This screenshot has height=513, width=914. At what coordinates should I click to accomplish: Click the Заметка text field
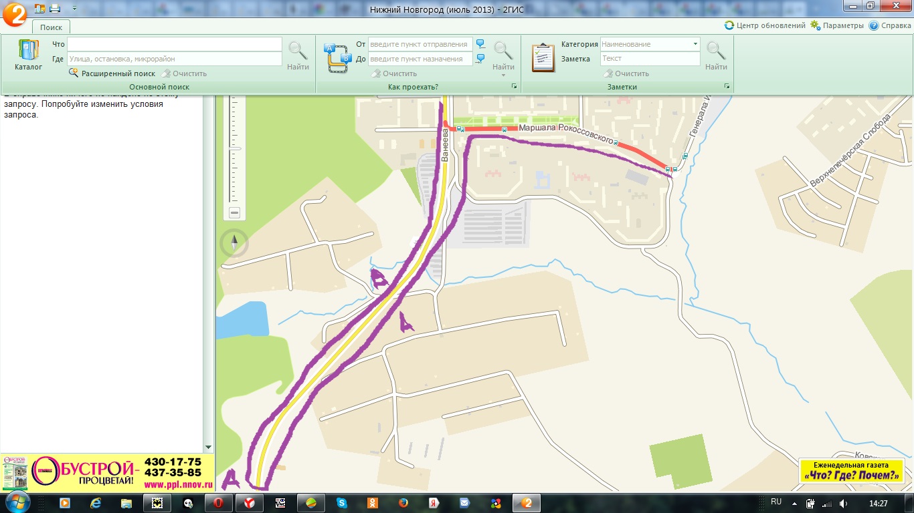pyautogui.click(x=650, y=59)
